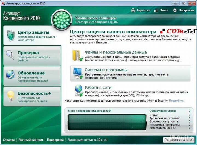
Task: Open the Карантин menu item
Action: pyautogui.click(x=143, y=10)
